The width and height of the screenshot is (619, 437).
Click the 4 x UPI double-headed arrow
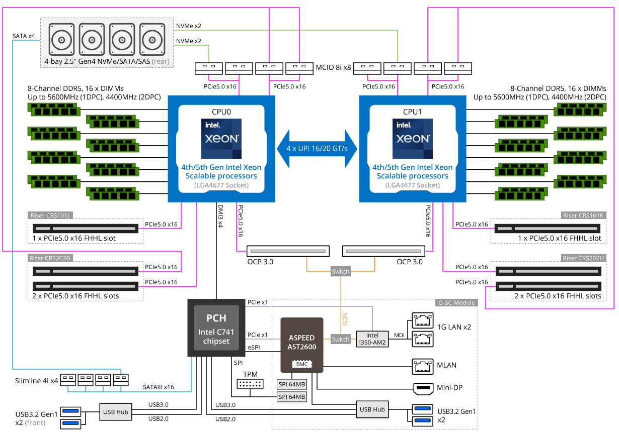317,149
